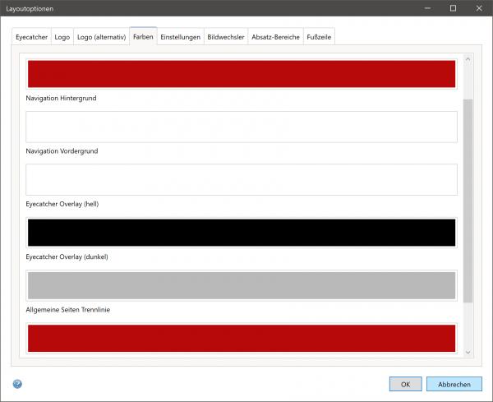
Task: Go to the Einstellungen tab
Action: [180, 37]
